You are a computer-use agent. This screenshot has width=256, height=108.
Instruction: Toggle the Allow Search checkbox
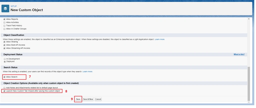[x=4, y=77]
